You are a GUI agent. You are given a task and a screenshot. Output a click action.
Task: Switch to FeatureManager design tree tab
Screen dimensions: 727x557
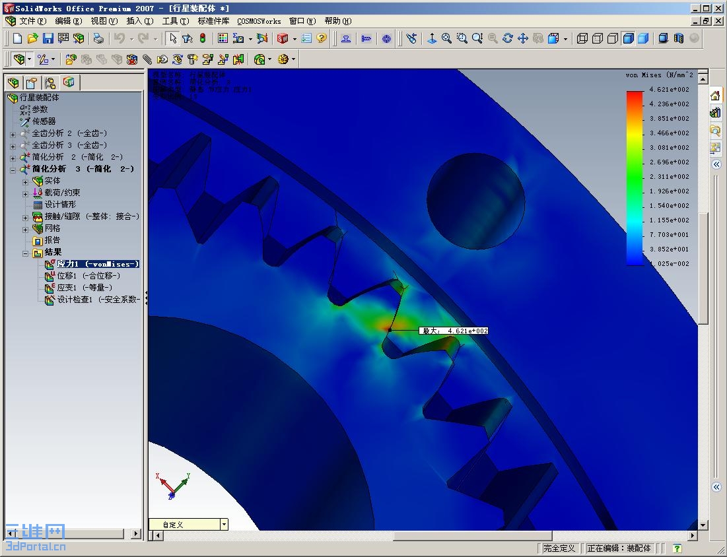coord(13,83)
